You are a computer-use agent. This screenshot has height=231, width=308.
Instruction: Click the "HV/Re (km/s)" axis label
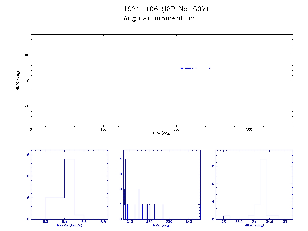click(x=69, y=225)
